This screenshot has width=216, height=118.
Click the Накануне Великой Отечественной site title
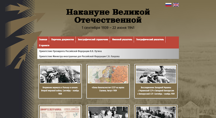tap(108, 16)
